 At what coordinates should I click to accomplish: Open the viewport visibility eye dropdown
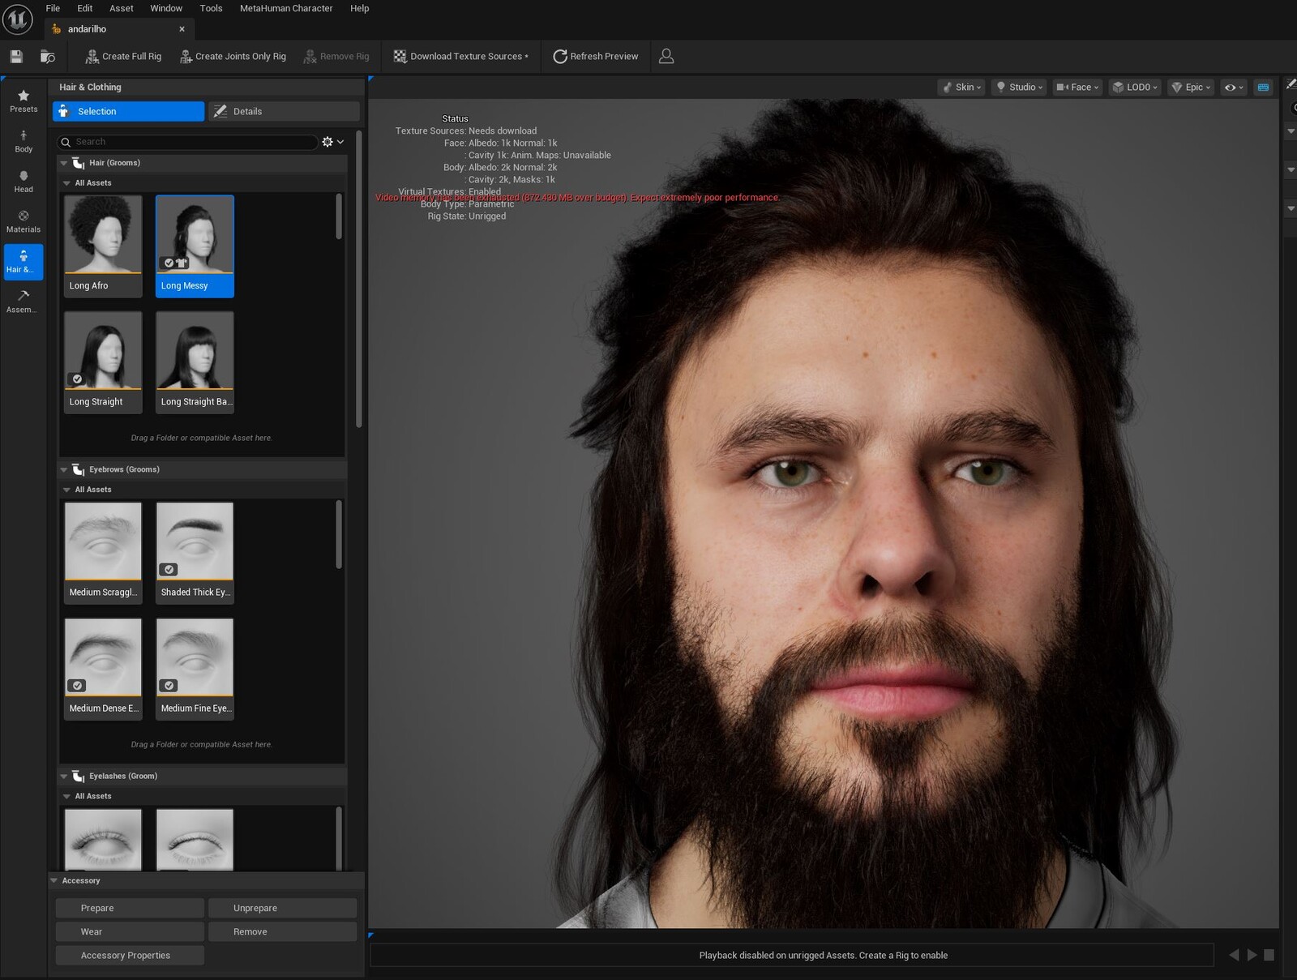[x=1233, y=87]
